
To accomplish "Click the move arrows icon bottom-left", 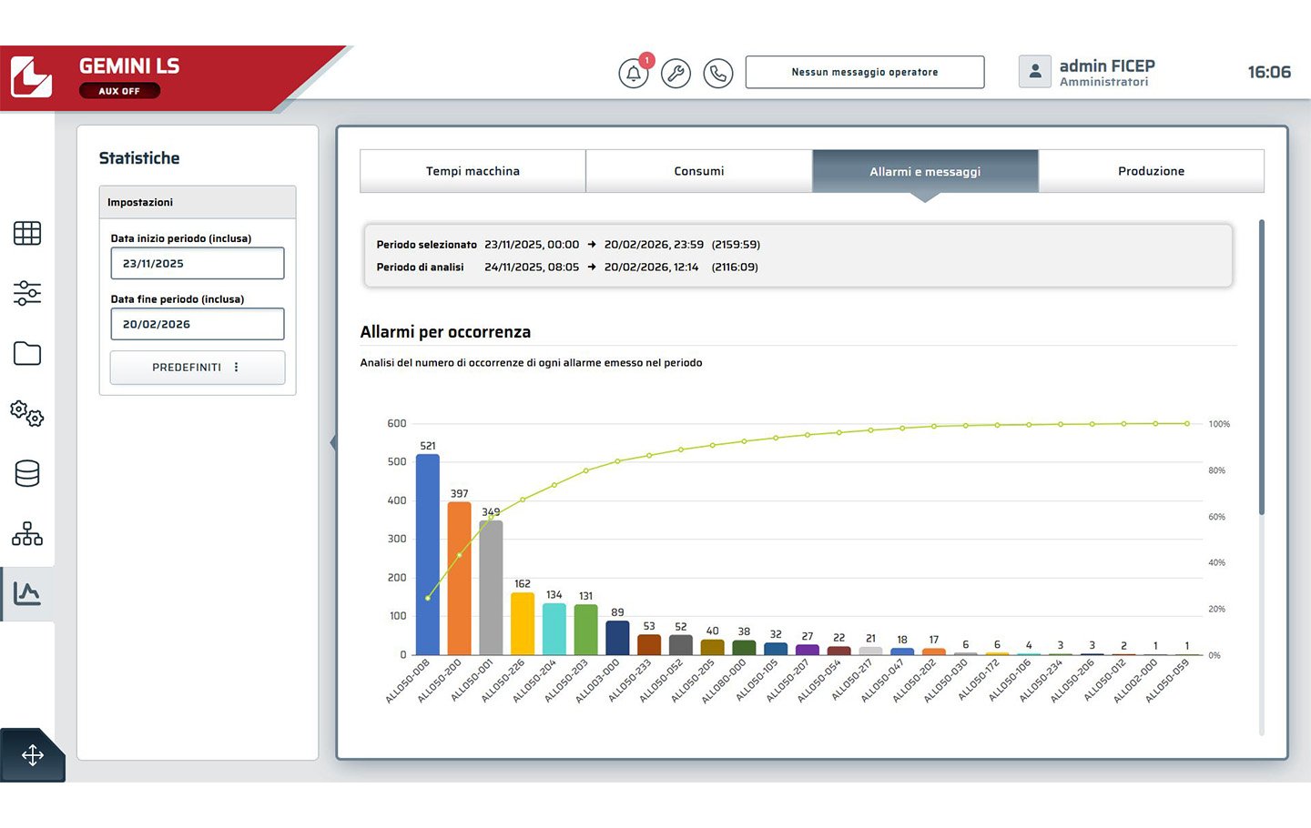I will click(33, 755).
